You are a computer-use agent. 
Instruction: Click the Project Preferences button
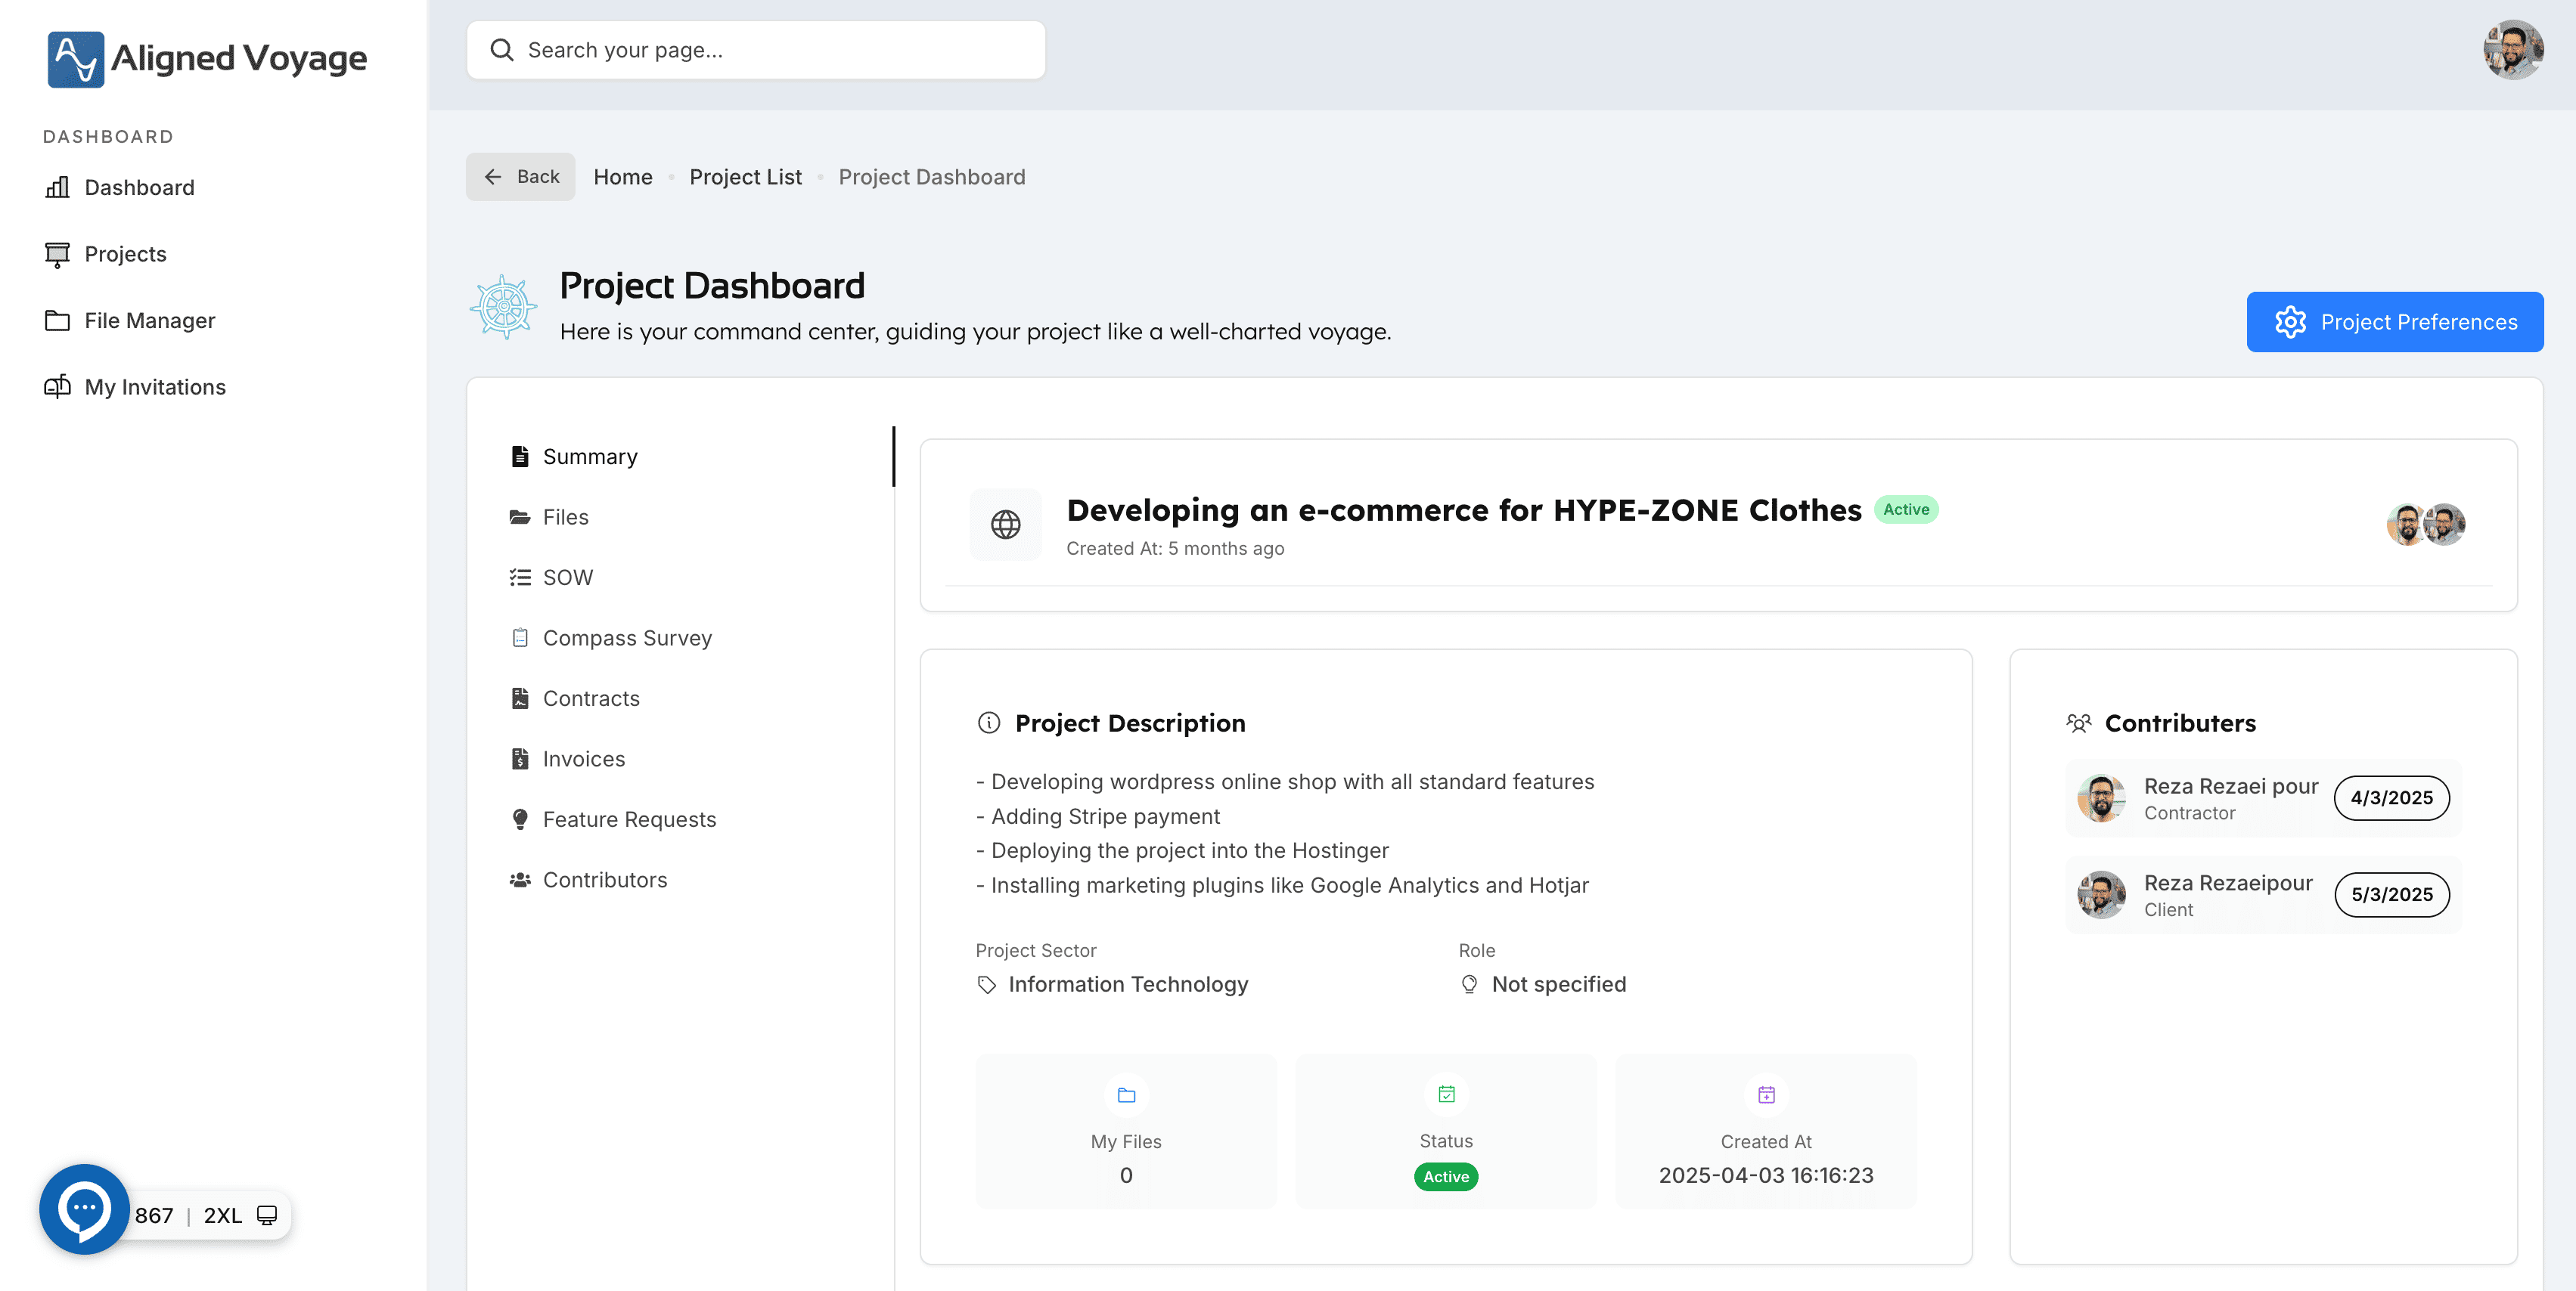pyautogui.click(x=2394, y=322)
